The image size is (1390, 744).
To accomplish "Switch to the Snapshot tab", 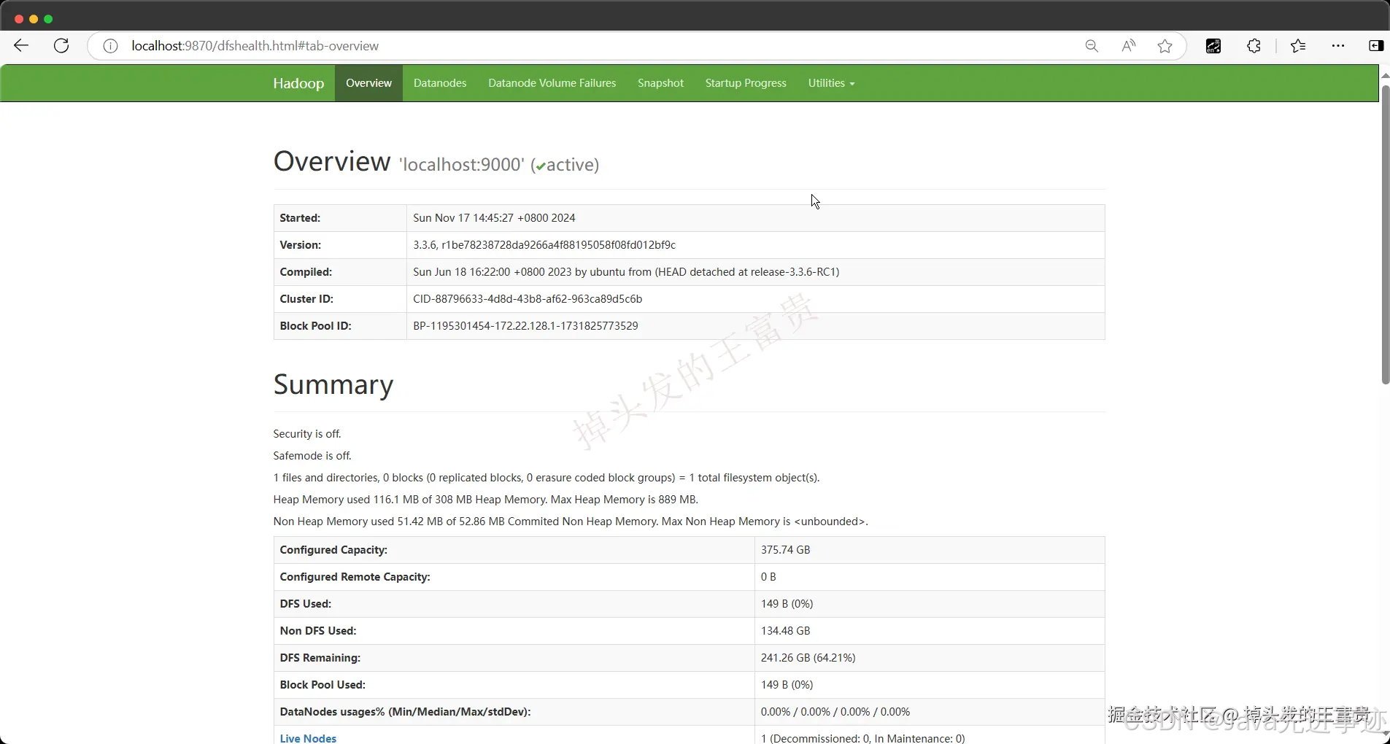I will click(x=660, y=83).
